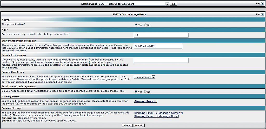Screen dimensions: 266x129
Task: Select Yes for 'This product active?'
Action: (136, 25)
